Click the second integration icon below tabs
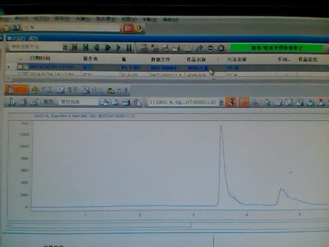 click(x=23, y=102)
